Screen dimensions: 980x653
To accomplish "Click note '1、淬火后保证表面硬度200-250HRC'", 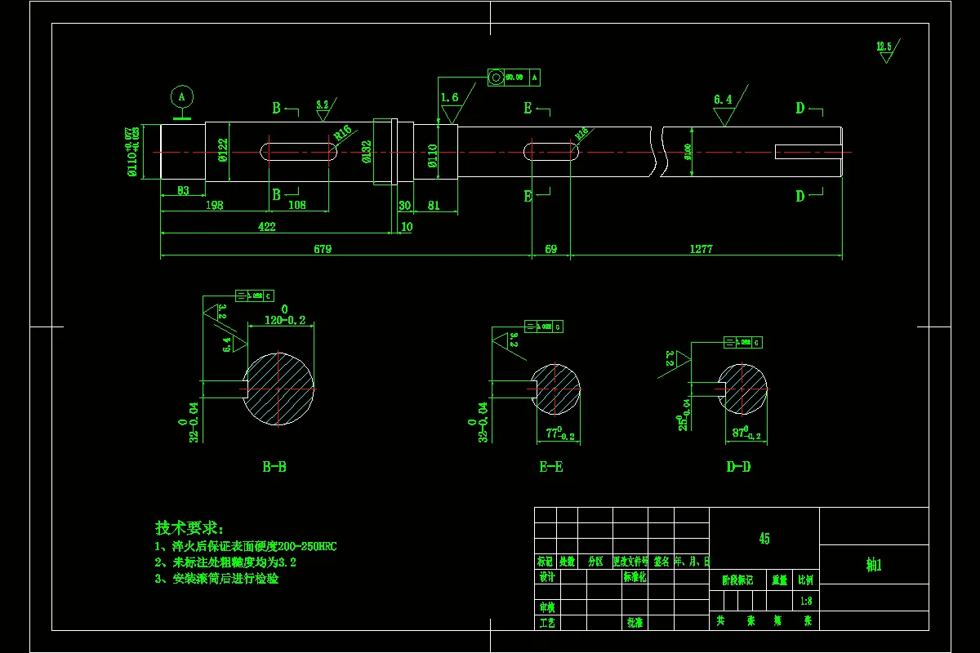I will [x=246, y=546].
